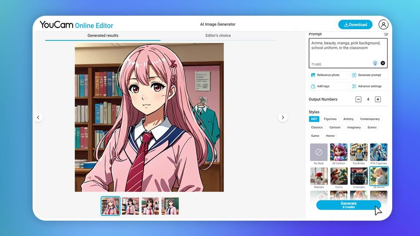Viewport: 420px width, 236px height.
Task: Select the HOT styles category
Action: coord(314,119)
